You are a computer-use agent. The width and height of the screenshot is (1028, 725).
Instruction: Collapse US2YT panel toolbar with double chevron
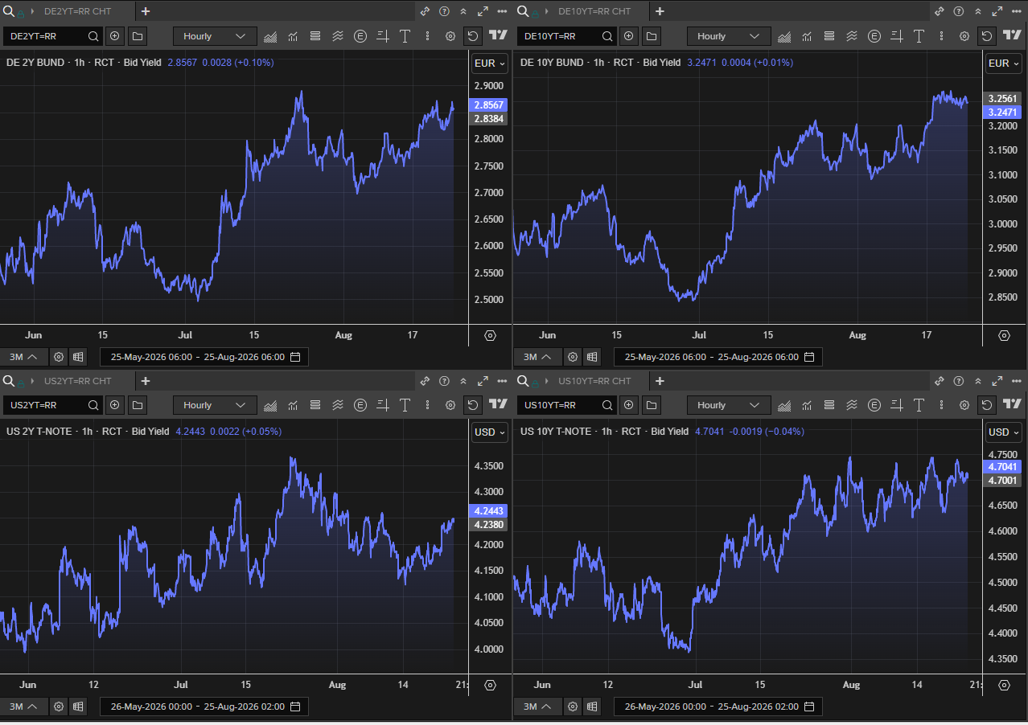coord(463,380)
